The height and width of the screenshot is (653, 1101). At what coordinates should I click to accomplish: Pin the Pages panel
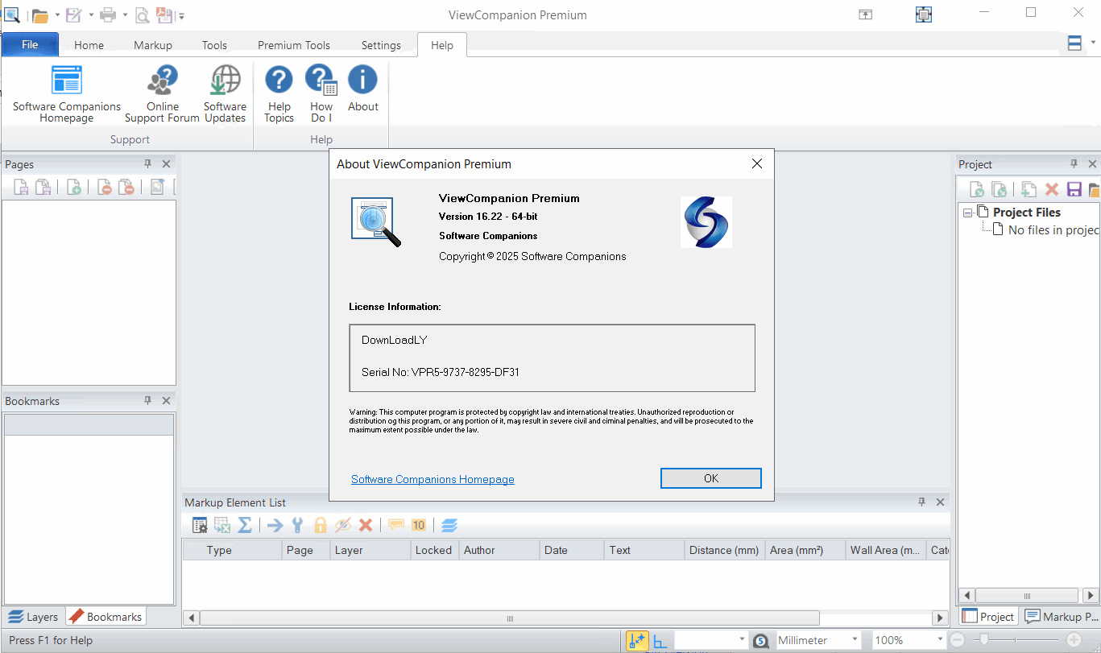[147, 163]
